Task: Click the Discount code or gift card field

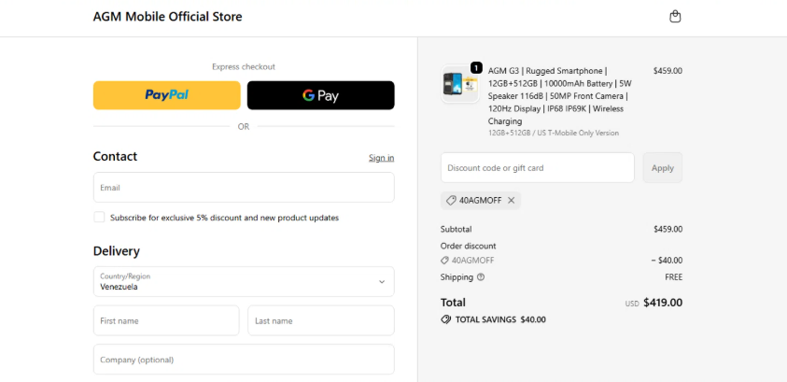Action: pos(538,168)
